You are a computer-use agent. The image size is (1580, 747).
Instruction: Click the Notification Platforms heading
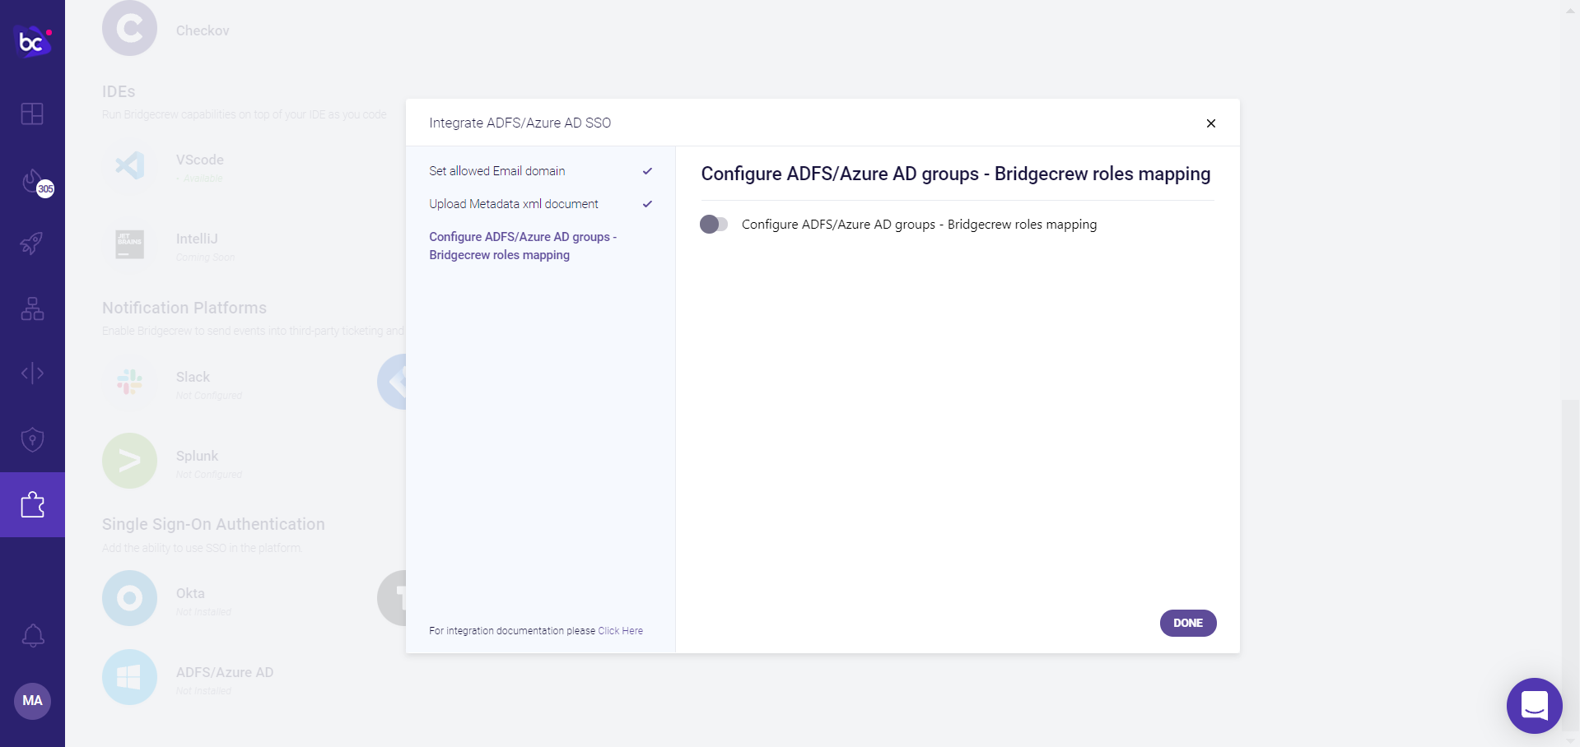[x=184, y=308]
